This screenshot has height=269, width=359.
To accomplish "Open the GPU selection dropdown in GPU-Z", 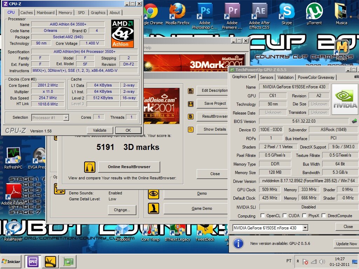I will tap(305, 228).
